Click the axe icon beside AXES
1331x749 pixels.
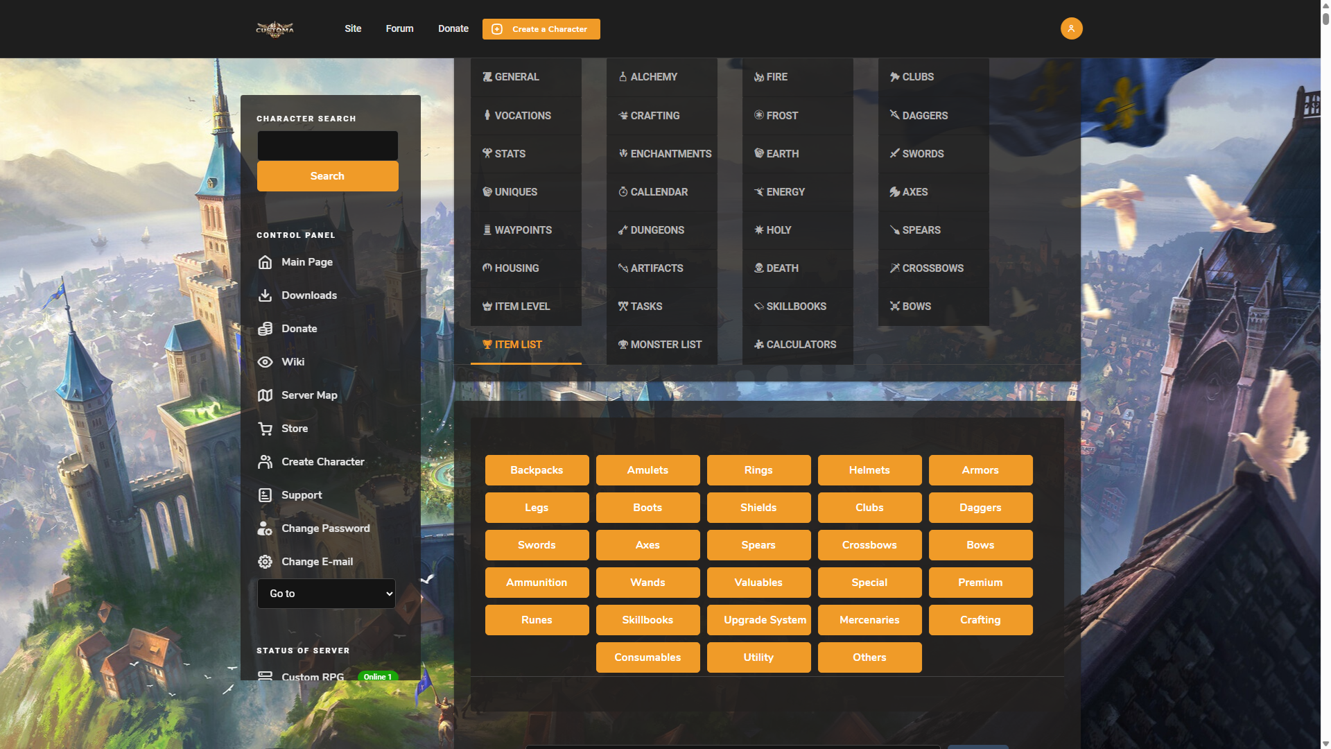point(895,192)
